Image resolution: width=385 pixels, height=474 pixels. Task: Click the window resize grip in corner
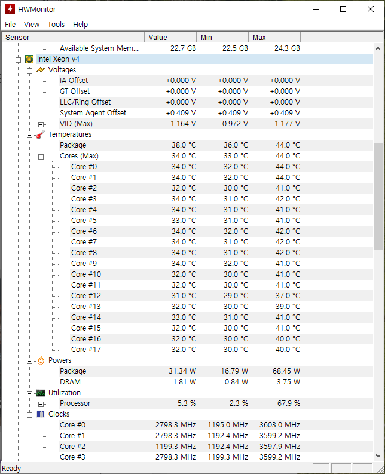380,469
